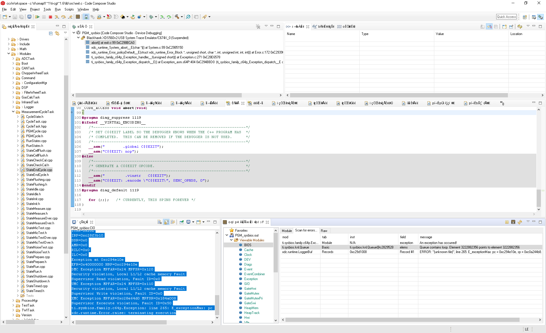Open the Scripts menu
The image size is (546, 333).
pos(69,9)
